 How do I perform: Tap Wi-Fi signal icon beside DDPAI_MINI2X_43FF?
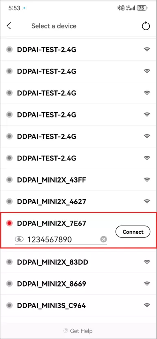pyautogui.click(x=147, y=179)
